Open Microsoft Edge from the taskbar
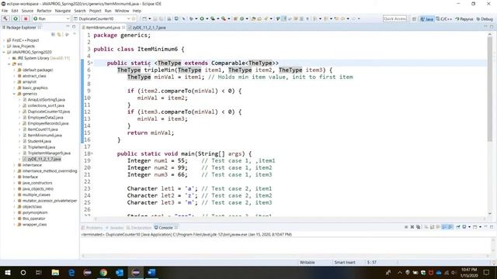The width and height of the screenshot is (497, 279). pos(71,272)
